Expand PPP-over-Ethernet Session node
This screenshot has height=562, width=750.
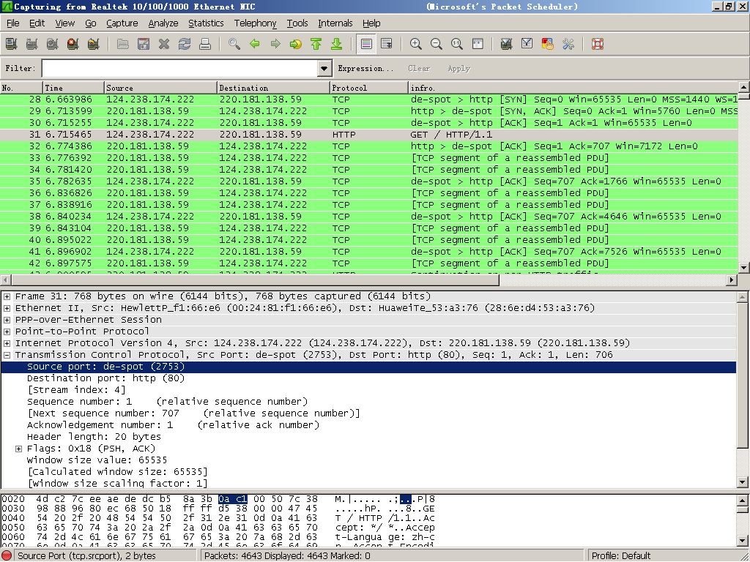(x=7, y=320)
